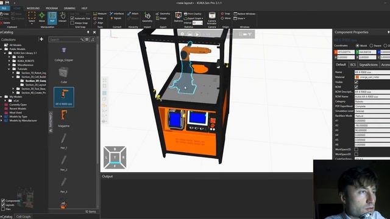Click Restore Windows
The image size is (390, 219).
pos(244,13)
